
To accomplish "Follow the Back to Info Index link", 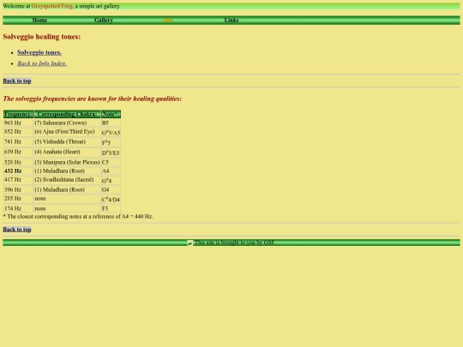I will [42, 63].
